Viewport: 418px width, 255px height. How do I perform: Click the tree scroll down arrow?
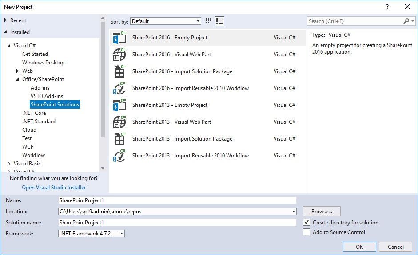pyautogui.click(x=103, y=168)
